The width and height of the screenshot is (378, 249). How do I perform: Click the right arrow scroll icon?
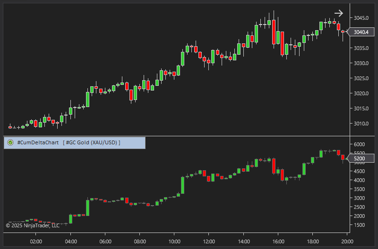click(338, 13)
